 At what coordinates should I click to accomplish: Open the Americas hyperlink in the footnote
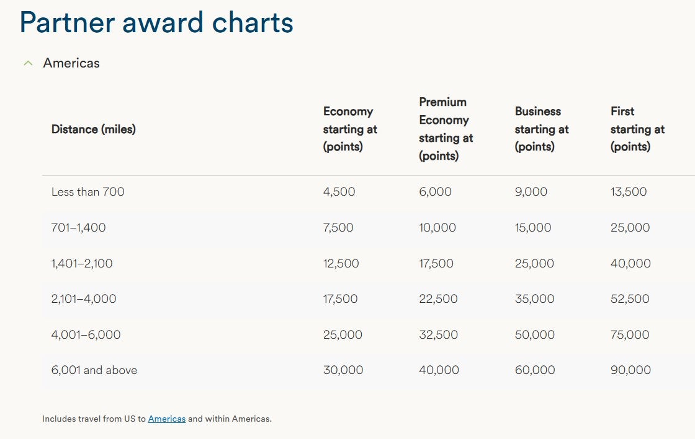click(166, 419)
